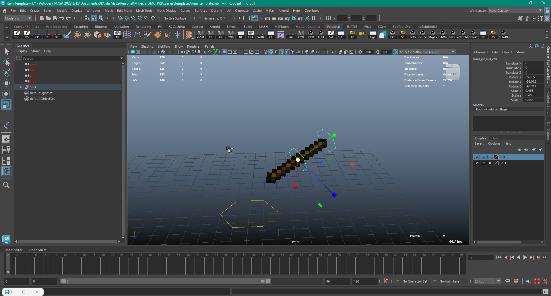Screen dimensions: 551x296
Task: Toggle playback P of CNT layer
Action: click(484, 157)
